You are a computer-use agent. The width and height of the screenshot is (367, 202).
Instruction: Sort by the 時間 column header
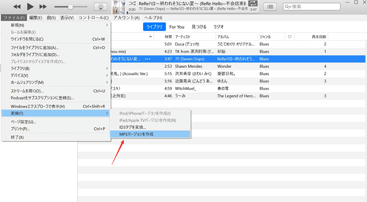point(168,37)
